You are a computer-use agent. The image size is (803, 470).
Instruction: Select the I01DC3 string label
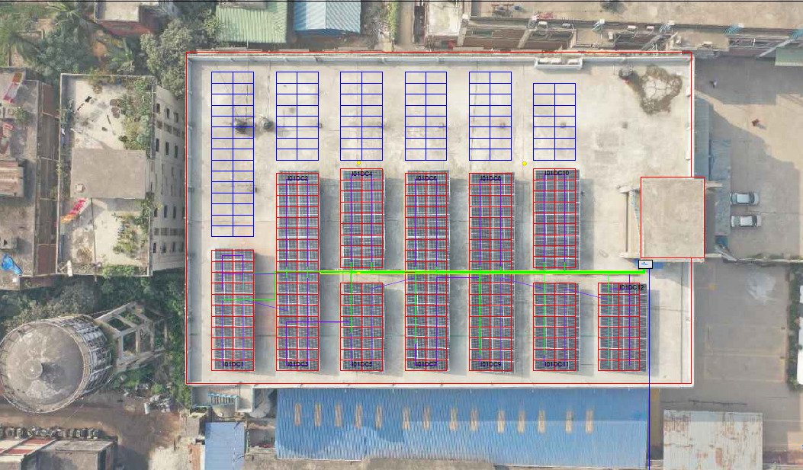coord(297,365)
